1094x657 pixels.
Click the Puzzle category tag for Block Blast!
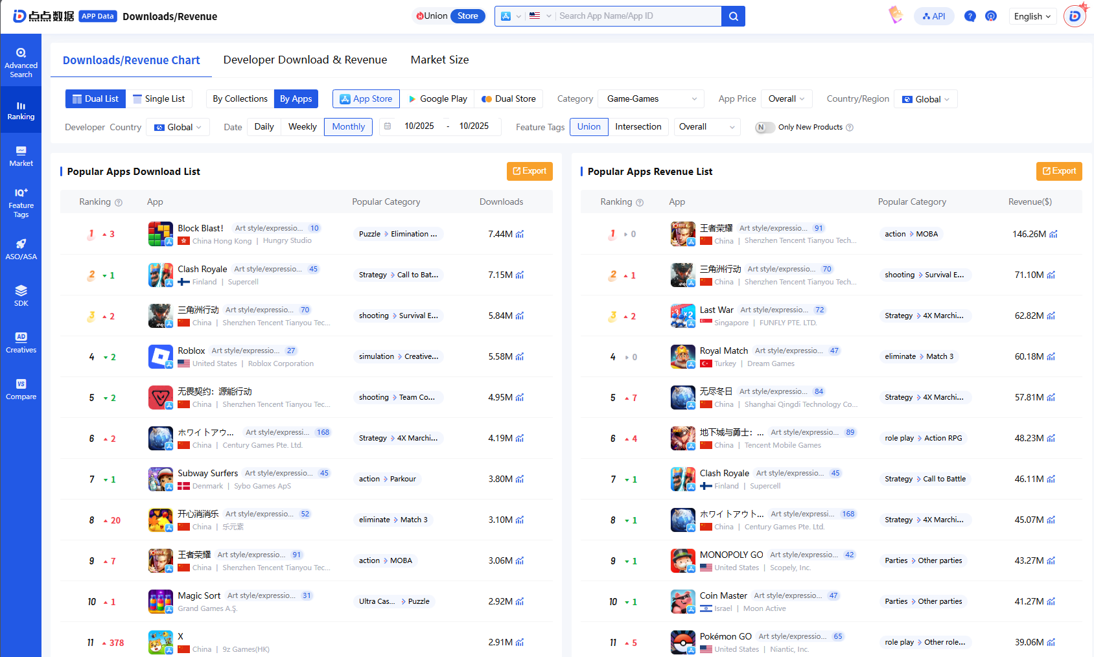369,234
